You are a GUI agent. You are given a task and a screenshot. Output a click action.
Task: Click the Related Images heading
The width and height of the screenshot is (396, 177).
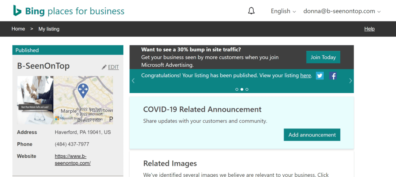170,164
